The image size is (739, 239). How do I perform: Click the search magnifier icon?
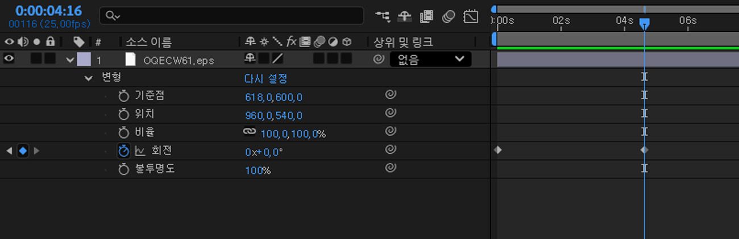(113, 16)
